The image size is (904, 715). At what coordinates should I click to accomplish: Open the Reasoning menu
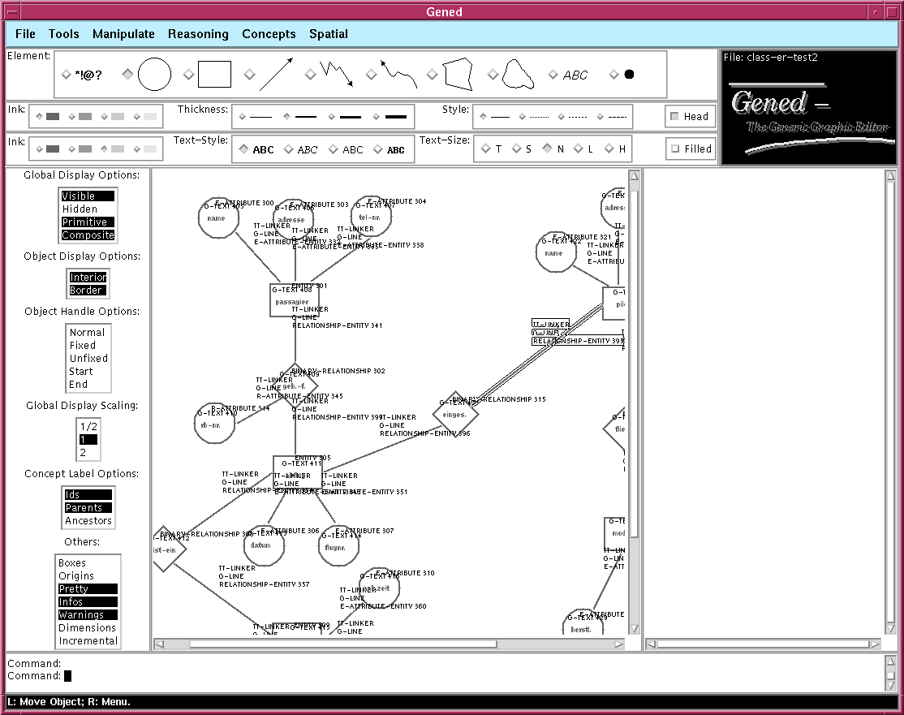198,34
